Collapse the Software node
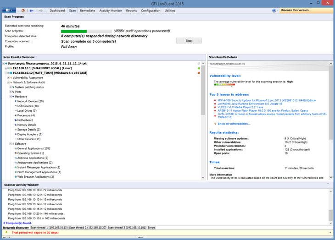This screenshot has width=335, height=240. tap(11, 144)
